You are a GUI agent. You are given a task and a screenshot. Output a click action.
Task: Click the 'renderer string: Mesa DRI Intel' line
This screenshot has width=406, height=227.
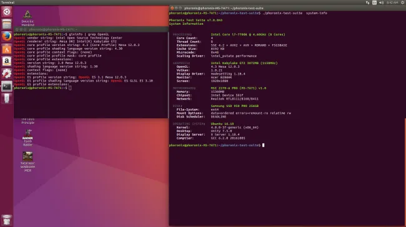[x=65, y=42]
